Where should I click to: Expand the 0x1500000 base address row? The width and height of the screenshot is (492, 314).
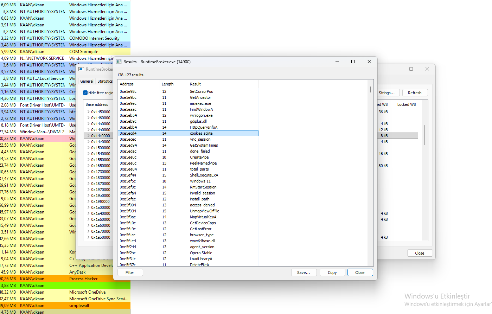pos(88,148)
